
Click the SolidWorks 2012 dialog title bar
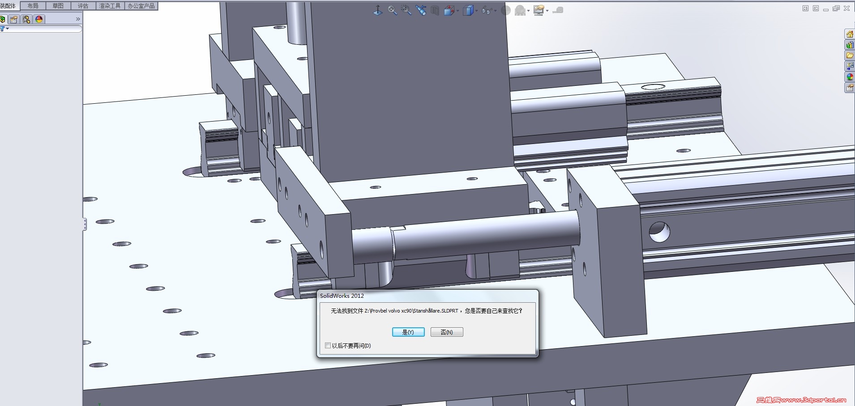tap(427, 296)
